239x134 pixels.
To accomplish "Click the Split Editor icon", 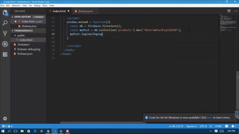I will pos(229,11).
